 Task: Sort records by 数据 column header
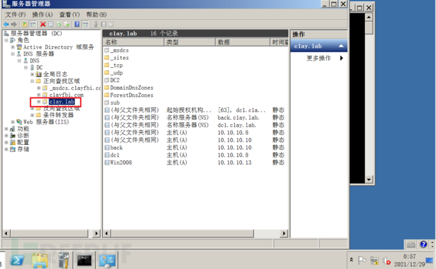[243, 42]
